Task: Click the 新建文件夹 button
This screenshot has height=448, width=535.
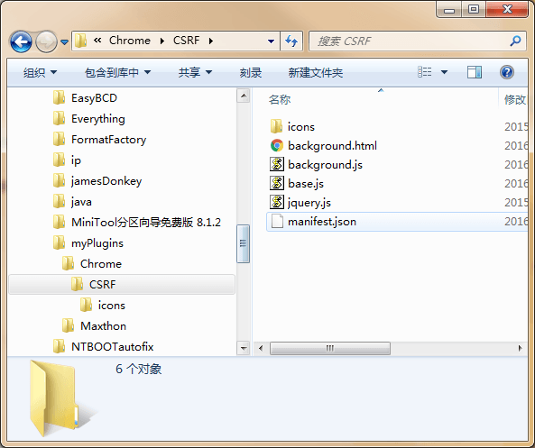Action: click(x=316, y=72)
